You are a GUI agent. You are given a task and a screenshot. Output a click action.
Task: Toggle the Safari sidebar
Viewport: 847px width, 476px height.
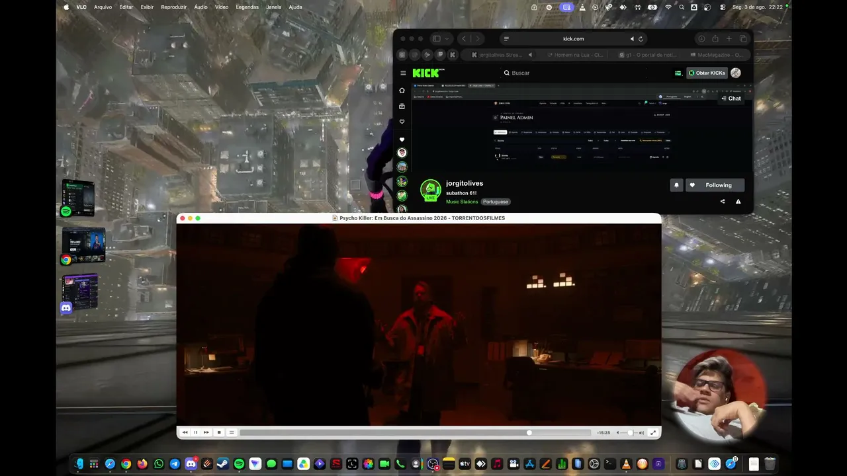[436, 39]
